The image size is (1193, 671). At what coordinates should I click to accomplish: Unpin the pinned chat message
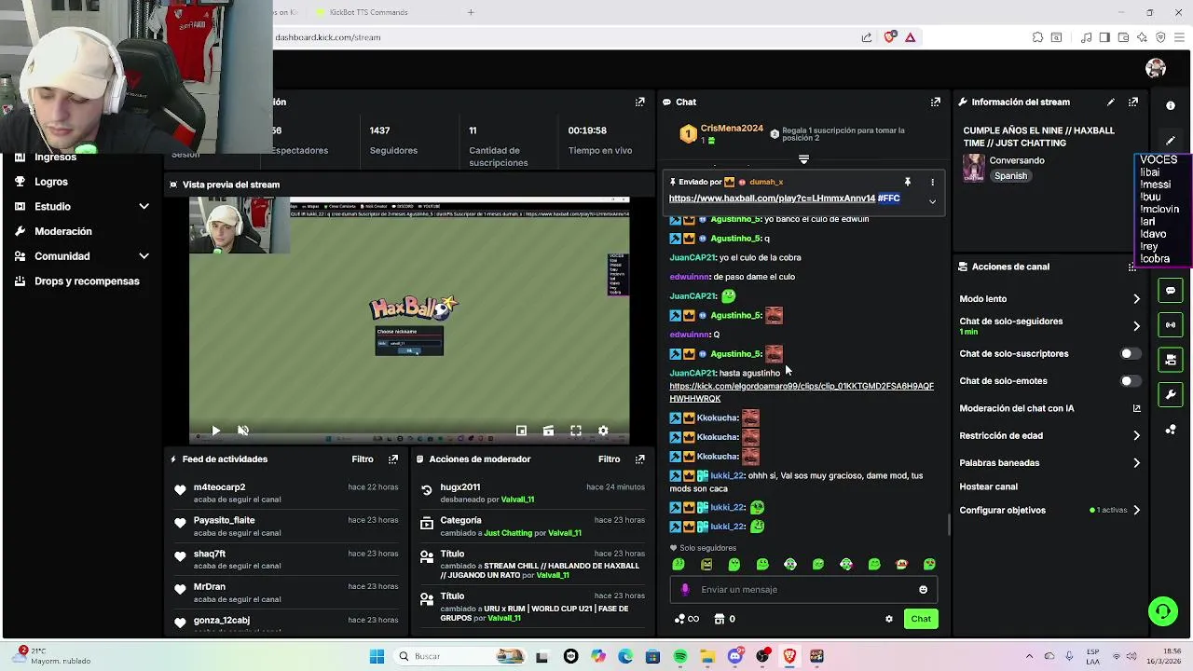coord(907,182)
